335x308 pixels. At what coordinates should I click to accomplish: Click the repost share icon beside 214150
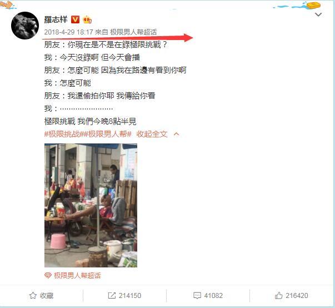112,296
